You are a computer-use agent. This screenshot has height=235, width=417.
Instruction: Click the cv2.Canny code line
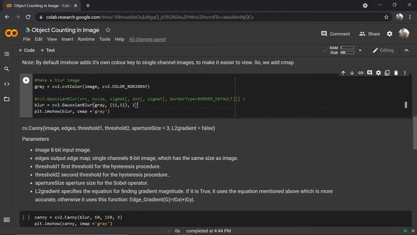tap(78, 217)
